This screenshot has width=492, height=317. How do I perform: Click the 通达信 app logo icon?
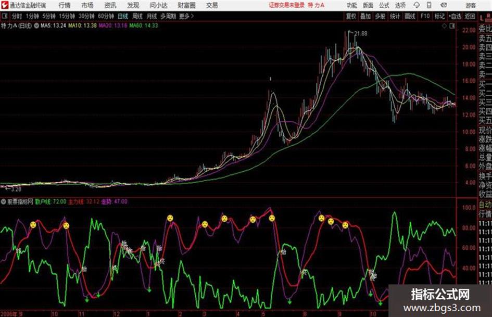pyautogui.click(x=4, y=5)
